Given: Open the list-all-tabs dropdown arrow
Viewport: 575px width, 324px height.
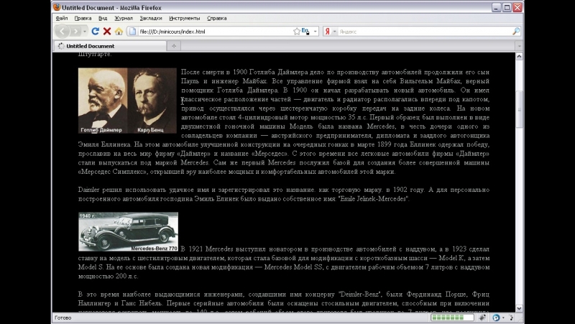Looking at the screenshot, I should (x=519, y=46).
